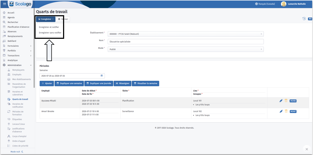Open Paramètres de l'organisation
The image size is (313, 155).
click(x=19, y=85)
